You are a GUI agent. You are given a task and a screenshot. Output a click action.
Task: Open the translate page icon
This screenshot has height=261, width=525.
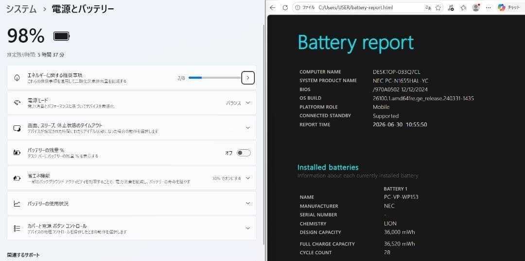[x=428, y=8]
